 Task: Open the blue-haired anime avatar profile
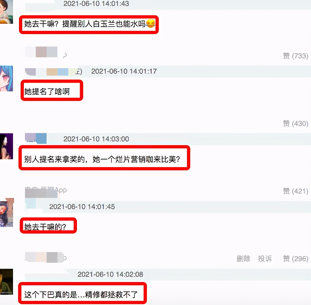[7, 78]
